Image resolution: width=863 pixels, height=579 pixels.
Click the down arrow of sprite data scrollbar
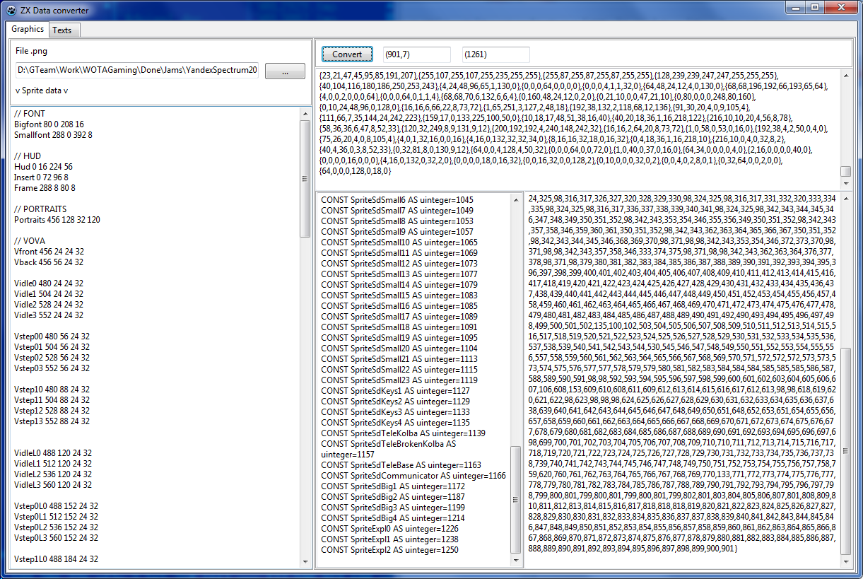pyautogui.click(x=305, y=561)
